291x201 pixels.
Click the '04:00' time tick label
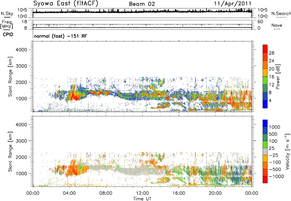(x=69, y=193)
